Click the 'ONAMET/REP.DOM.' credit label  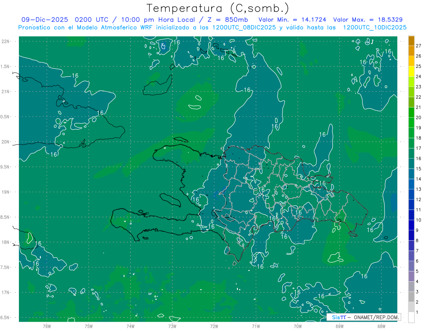[x=376, y=317]
